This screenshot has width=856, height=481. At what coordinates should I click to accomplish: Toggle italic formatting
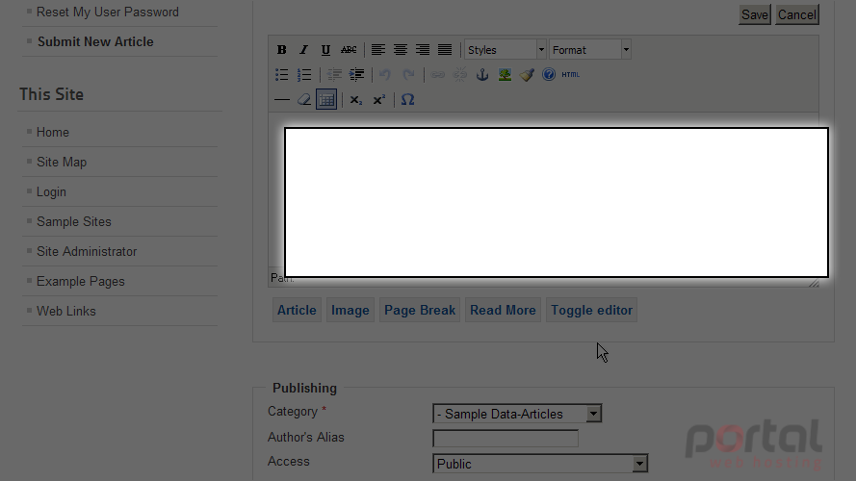click(x=303, y=50)
